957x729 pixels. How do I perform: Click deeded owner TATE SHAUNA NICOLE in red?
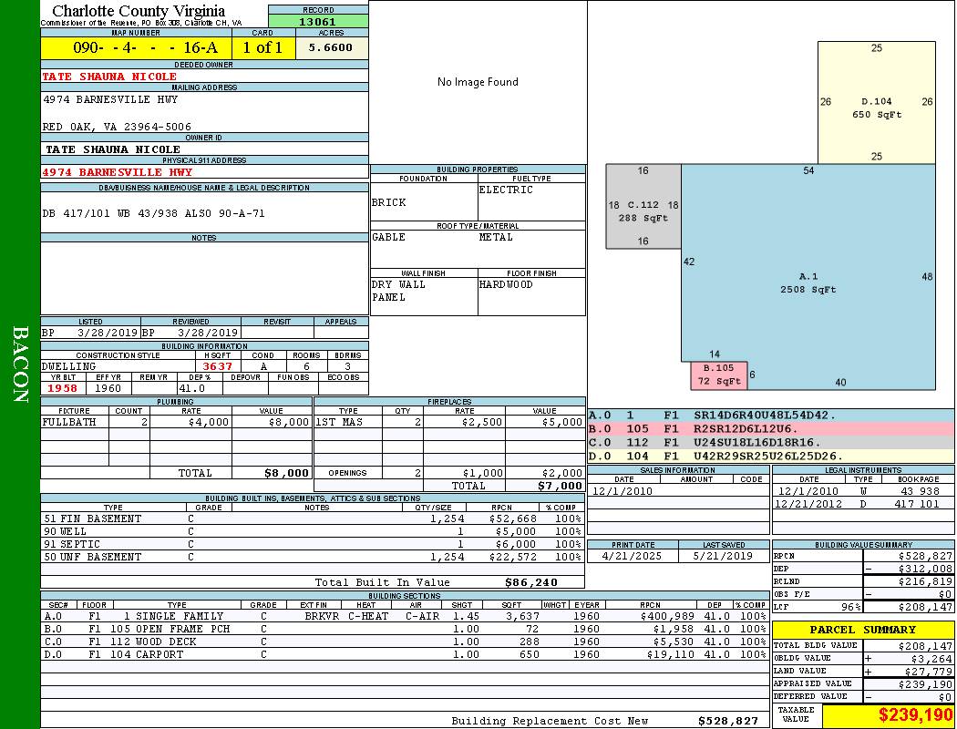[x=110, y=77]
